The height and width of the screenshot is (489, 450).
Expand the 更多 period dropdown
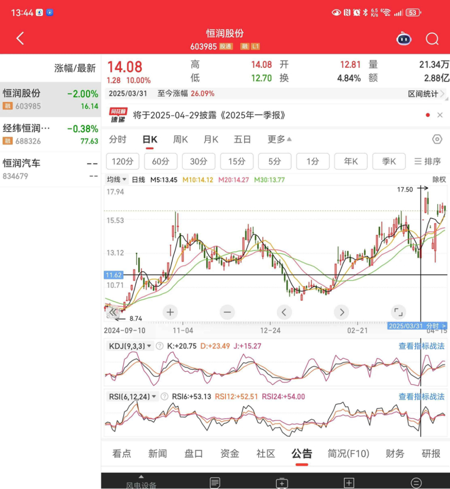280,140
